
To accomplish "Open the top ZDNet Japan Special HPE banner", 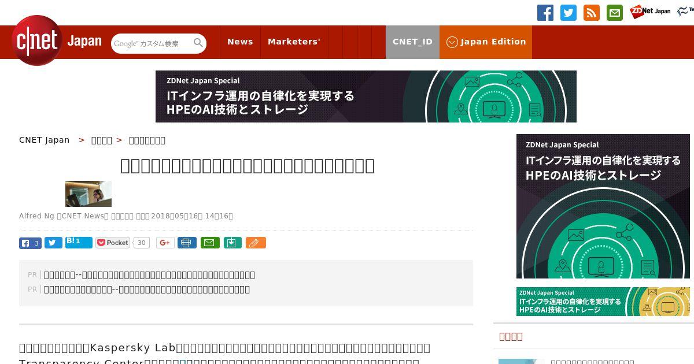I will click(366, 96).
